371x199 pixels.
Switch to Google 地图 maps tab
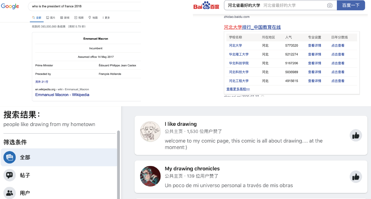point(93,18)
